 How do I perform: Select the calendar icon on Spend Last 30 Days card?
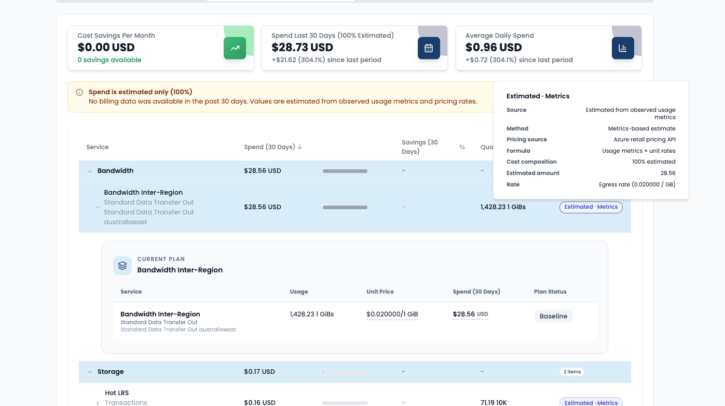429,48
